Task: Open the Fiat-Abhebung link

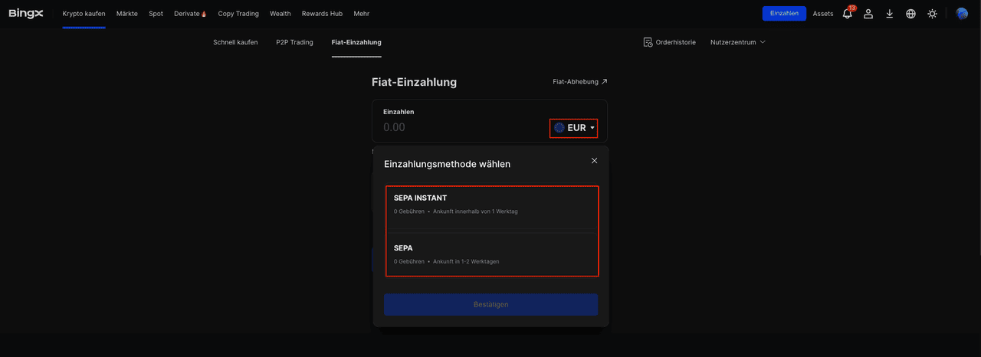Action: tap(579, 82)
